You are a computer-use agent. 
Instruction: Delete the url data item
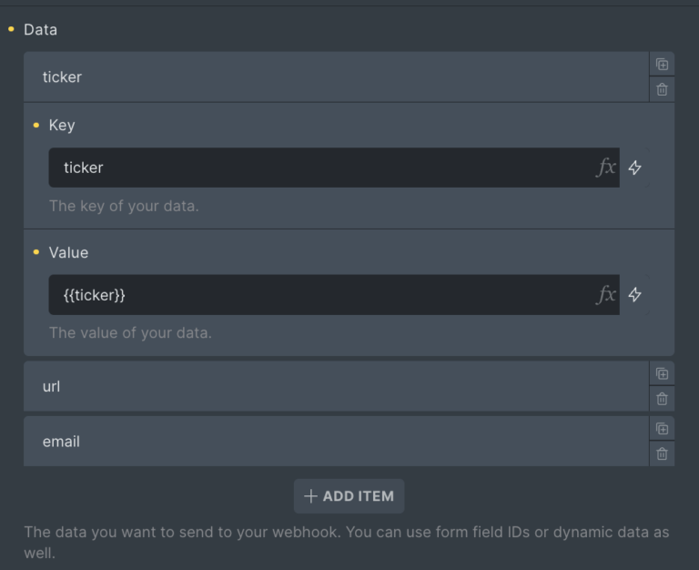point(662,399)
